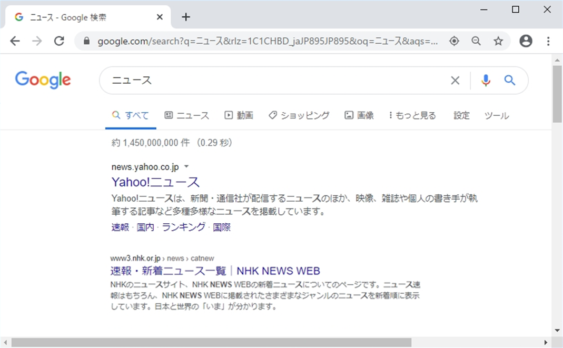Switch to the ニュース results tab
Screen dimensions: 563x348
click(187, 115)
